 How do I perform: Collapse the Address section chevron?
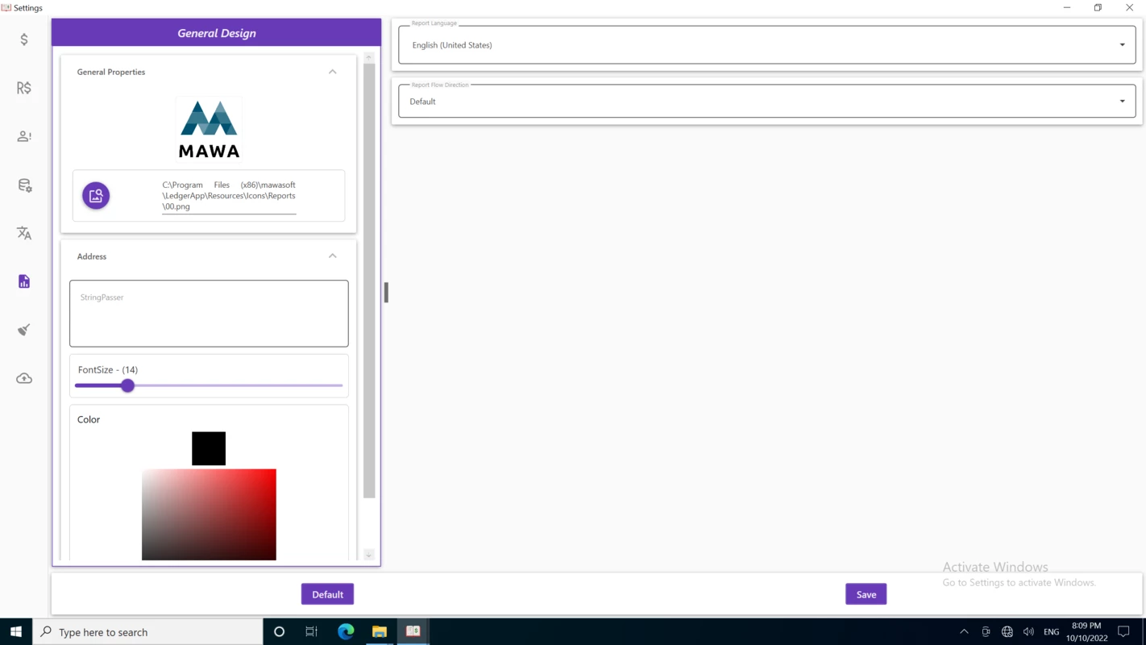[332, 256]
